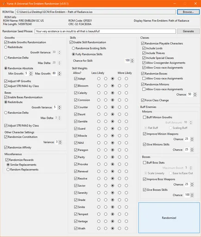Image resolution: width=201 pixels, height=237 pixels.
Task: Uncheck the Parity skill checkbox
Action: tap(75, 157)
